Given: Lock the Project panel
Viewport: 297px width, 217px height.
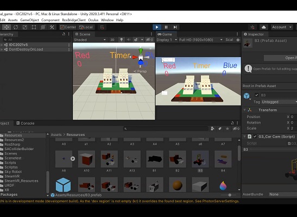Looking at the screenshot, I should (x=232, y=123).
